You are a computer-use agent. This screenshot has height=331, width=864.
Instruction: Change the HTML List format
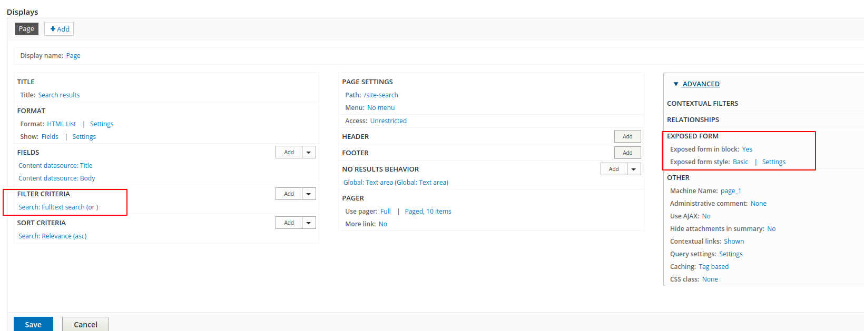click(x=62, y=124)
